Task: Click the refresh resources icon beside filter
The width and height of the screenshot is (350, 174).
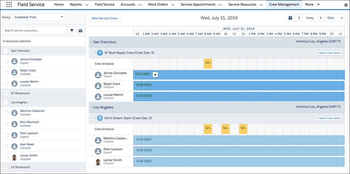Action: pyautogui.click(x=80, y=31)
